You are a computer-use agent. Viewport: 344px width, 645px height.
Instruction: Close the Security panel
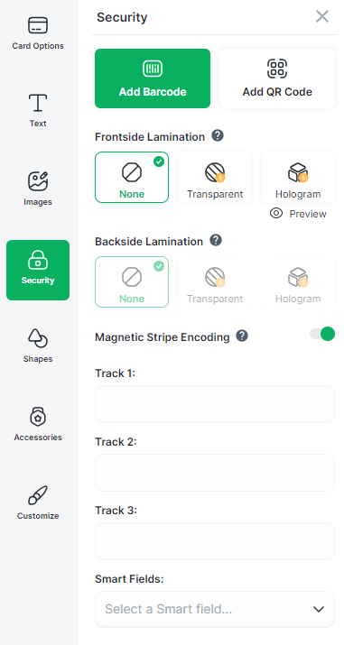pos(321,16)
